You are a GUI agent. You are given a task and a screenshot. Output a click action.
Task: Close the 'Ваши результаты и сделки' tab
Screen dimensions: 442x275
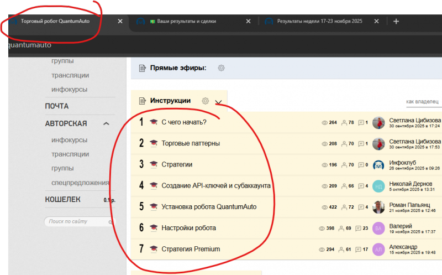tap(248, 21)
